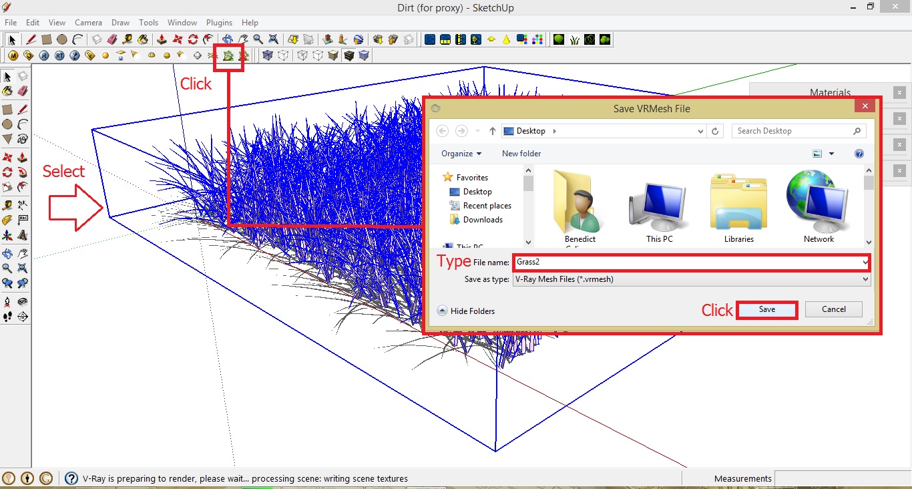Select the Axes tool
This screenshot has width=912, height=489.
pyautogui.click(x=7, y=235)
